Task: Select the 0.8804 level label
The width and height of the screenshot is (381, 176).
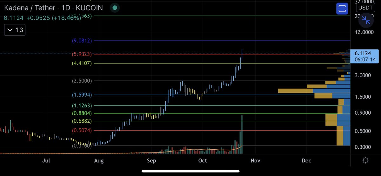Action: point(82,113)
